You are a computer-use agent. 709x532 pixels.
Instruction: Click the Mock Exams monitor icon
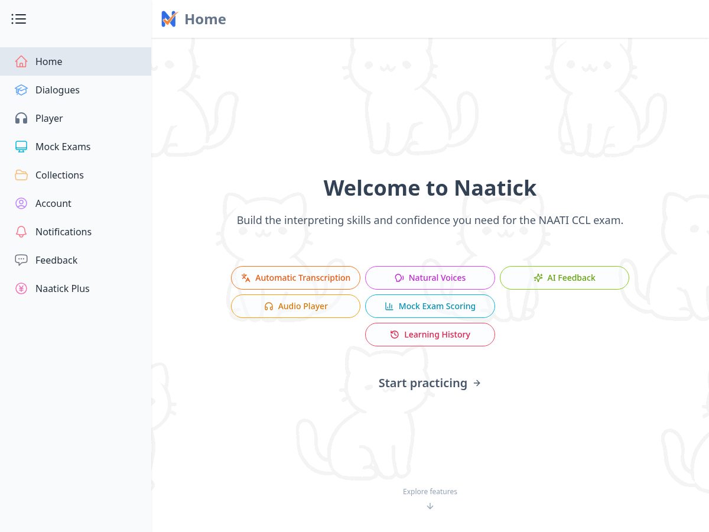pos(21,147)
